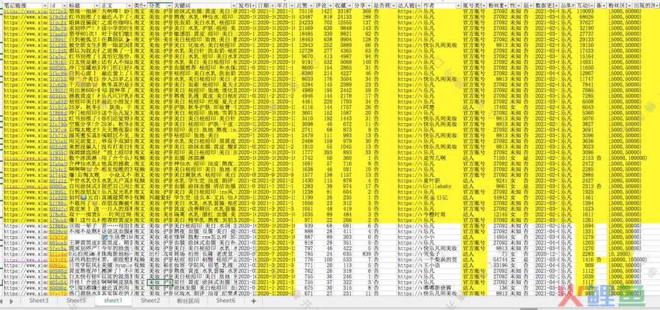Click the like count cell 21569
This screenshot has width=660, height=310.
click(305, 28)
